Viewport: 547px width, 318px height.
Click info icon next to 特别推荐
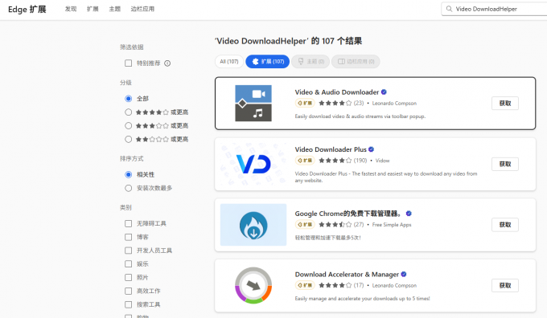167,63
